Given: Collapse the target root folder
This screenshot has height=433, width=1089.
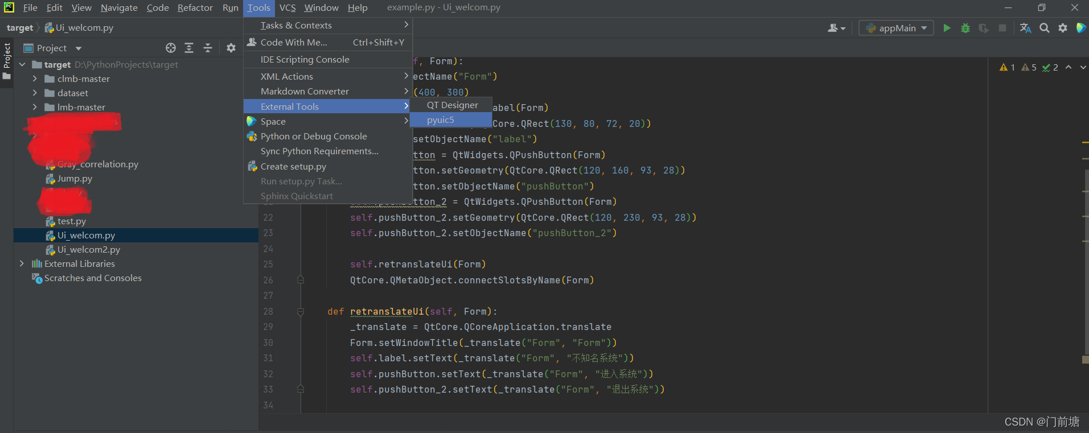Looking at the screenshot, I should (x=22, y=64).
